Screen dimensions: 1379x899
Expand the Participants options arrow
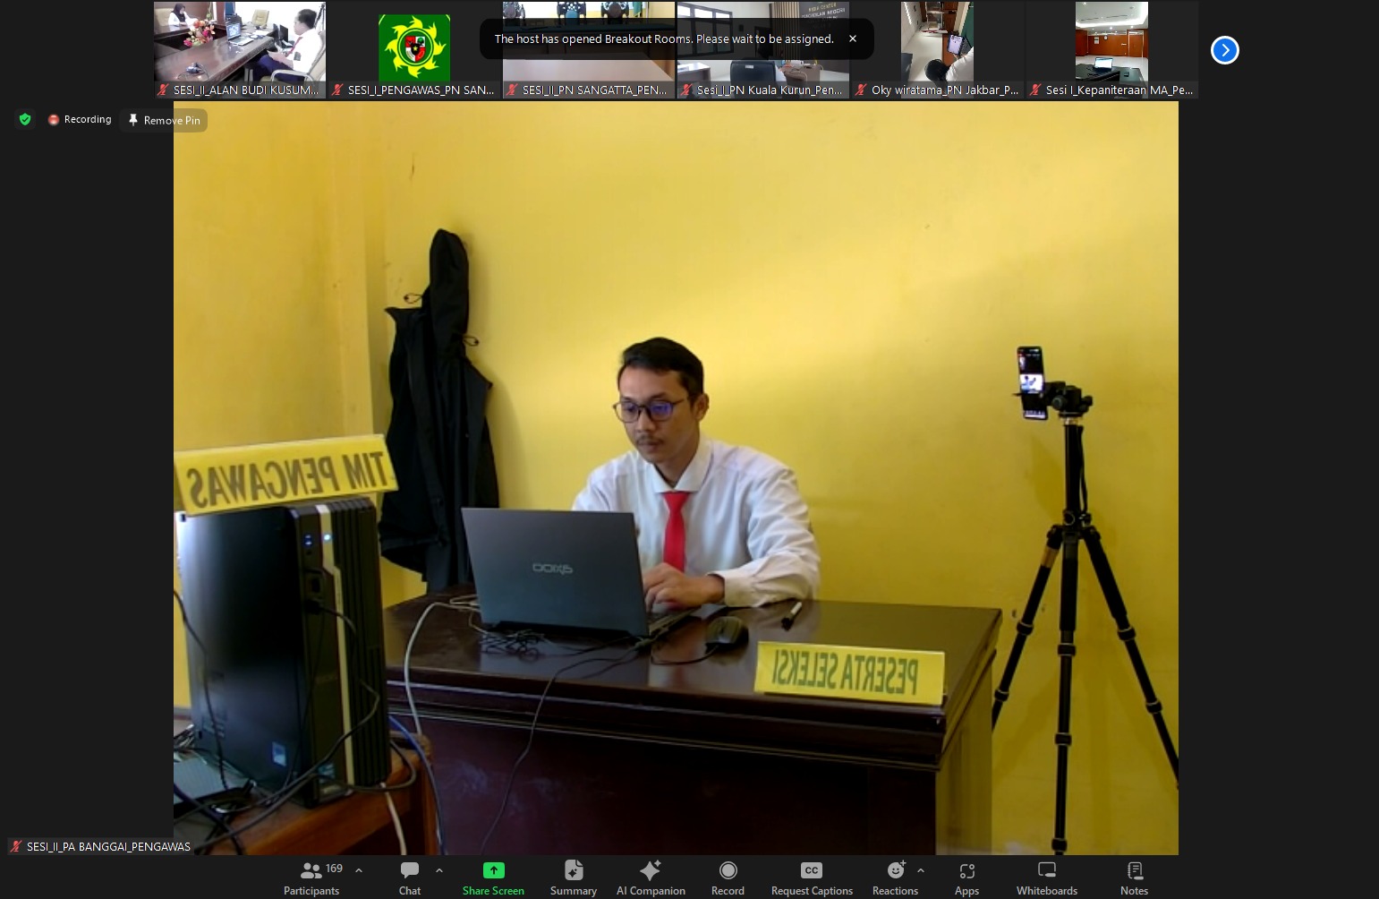(359, 870)
